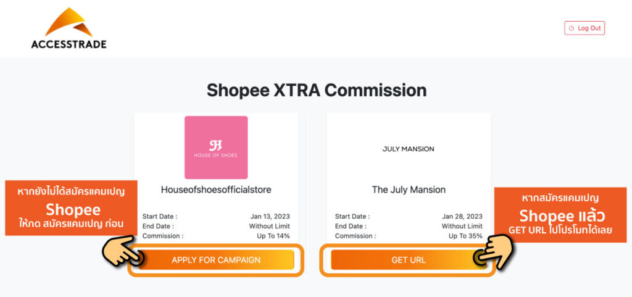Image resolution: width=632 pixels, height=297 pixels.
Task: Select The July Mansion store name
Action: pyautogui.click(x=408, y=190)
